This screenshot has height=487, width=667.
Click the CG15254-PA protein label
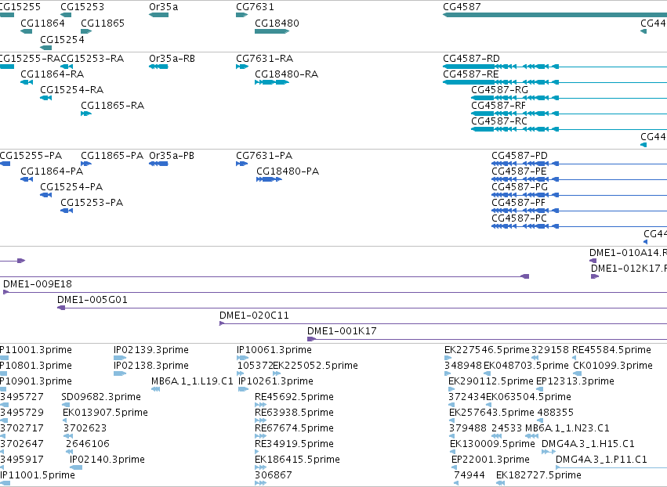[71, 187]
